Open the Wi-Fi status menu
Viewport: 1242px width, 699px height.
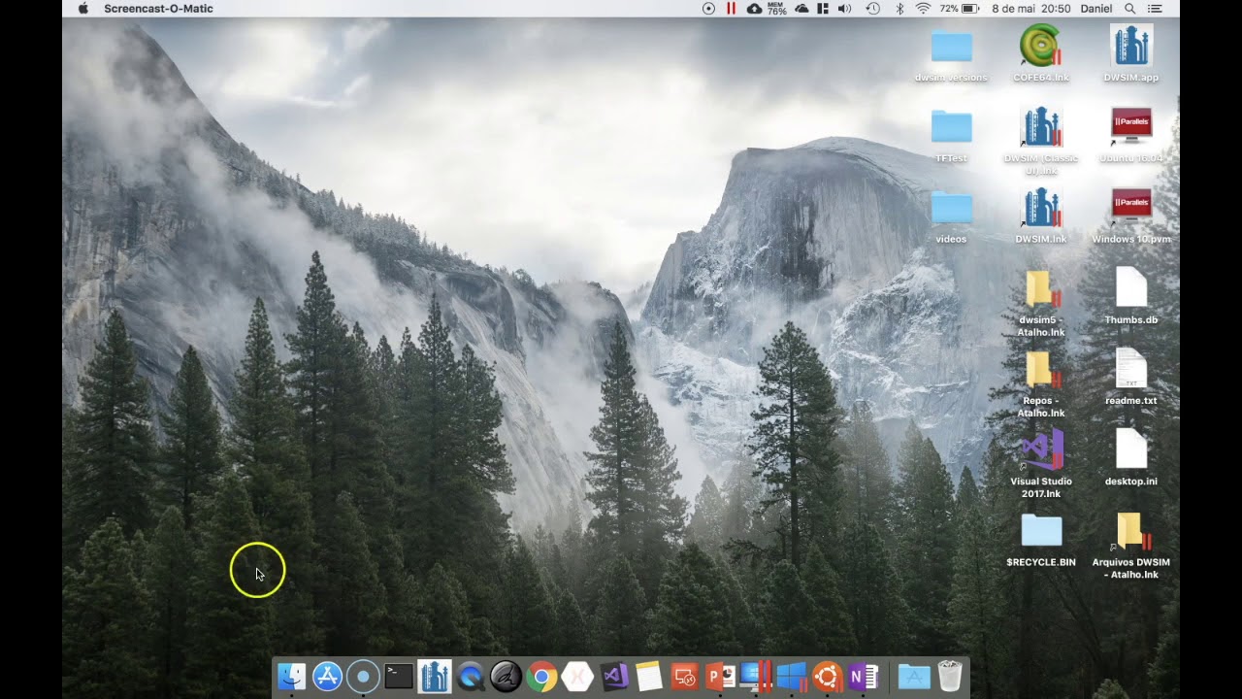tap(923, 9)
